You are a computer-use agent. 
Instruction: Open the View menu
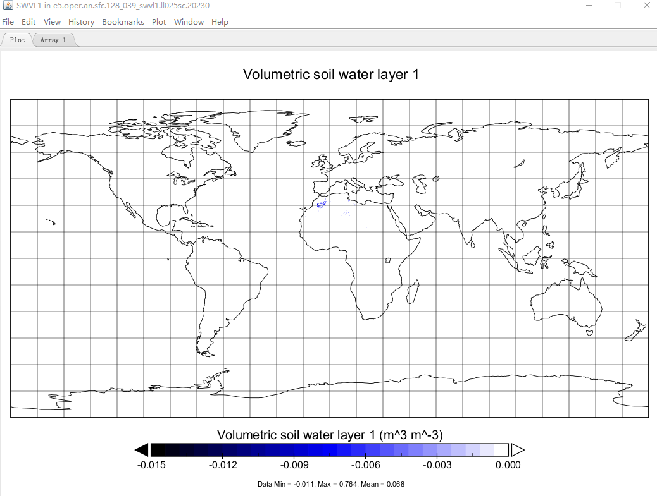(x=52, y=21)
